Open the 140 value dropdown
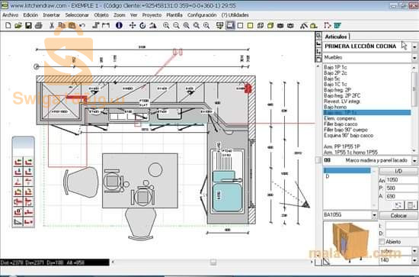Image resolution: width=419 pixels, height=277 pixels. coord(414,260)
